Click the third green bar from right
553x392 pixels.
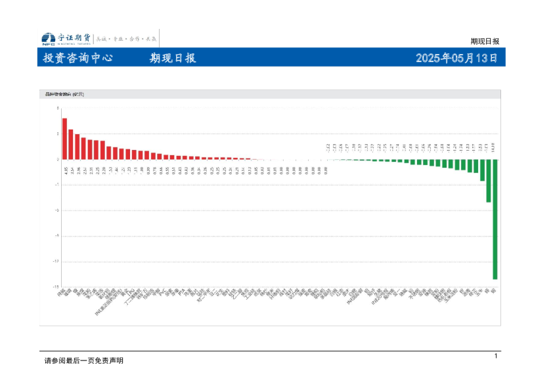tap(482, 170)
